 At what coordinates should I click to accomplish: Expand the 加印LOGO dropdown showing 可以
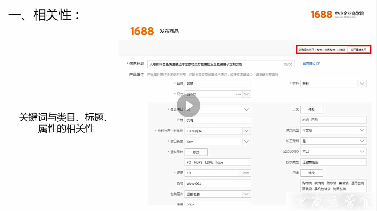[x=333, y=151]
